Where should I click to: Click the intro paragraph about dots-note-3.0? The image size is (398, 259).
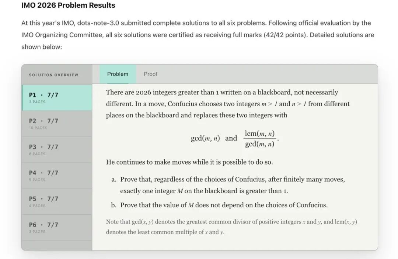pyautogui.click(x=198, y=35)
